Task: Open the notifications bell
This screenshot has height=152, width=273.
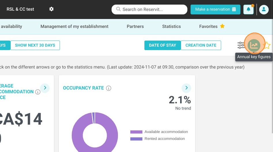Action: click(x=248, y=9)
